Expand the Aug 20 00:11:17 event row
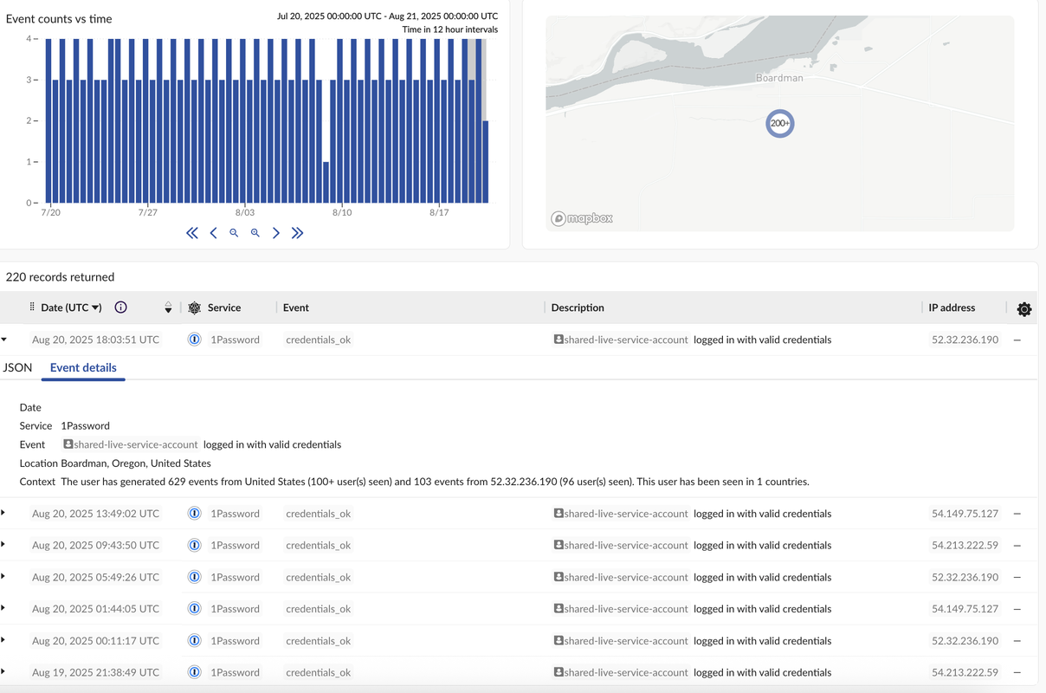The height and width of the screenshot is (693, 1046). [x=3, y=640]
